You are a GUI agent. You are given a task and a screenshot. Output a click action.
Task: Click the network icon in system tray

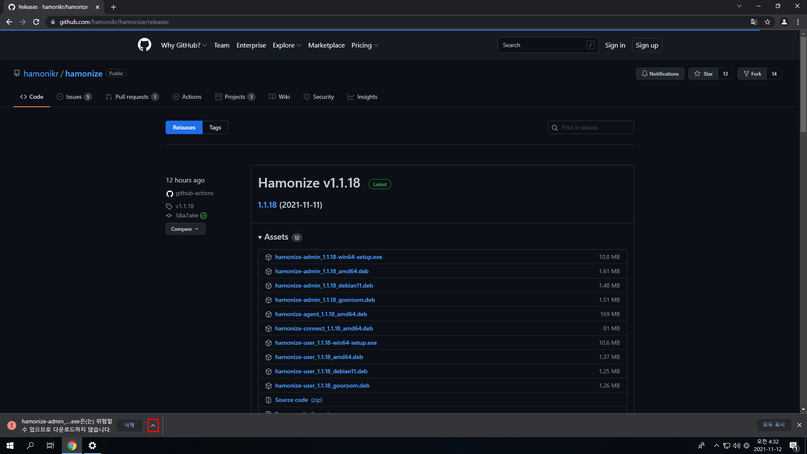(727, 446)
